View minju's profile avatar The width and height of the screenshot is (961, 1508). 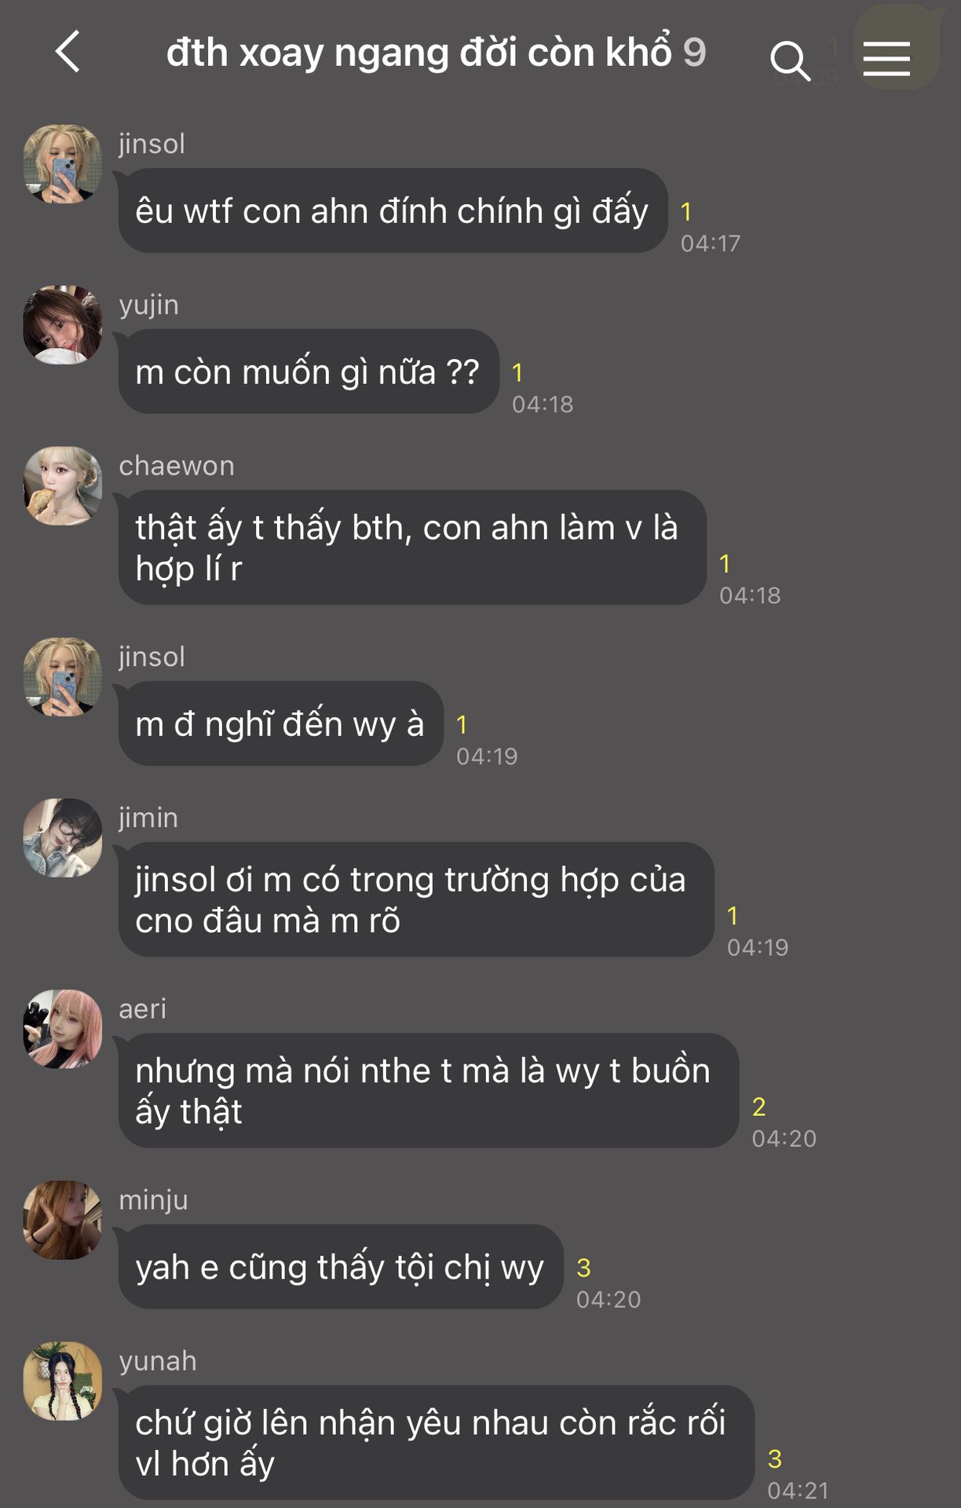point(63,1220)
